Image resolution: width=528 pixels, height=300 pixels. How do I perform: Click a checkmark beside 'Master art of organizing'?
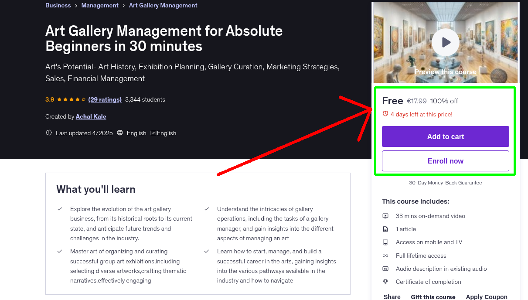pos(60,251)
